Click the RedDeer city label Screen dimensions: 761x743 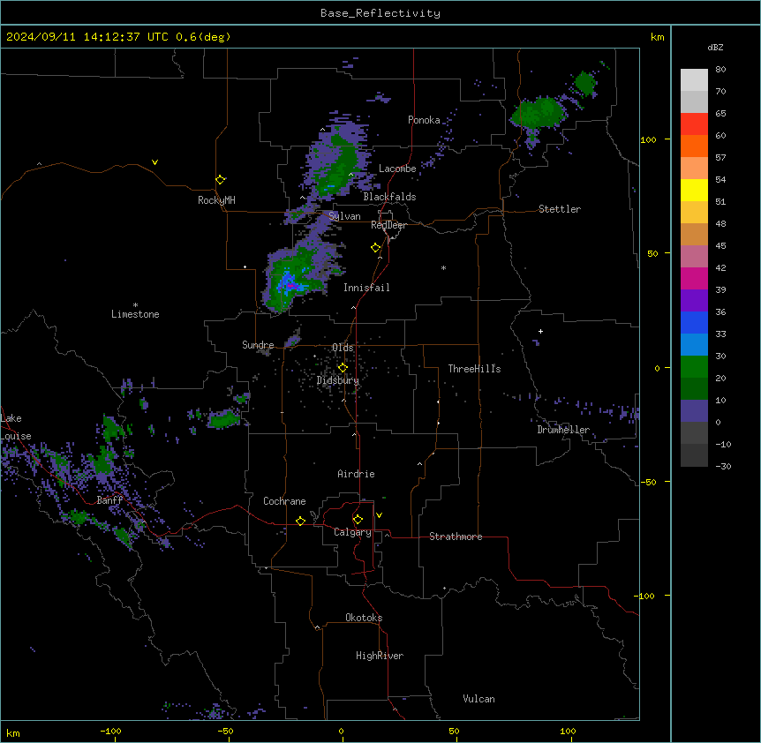point(388,225)
